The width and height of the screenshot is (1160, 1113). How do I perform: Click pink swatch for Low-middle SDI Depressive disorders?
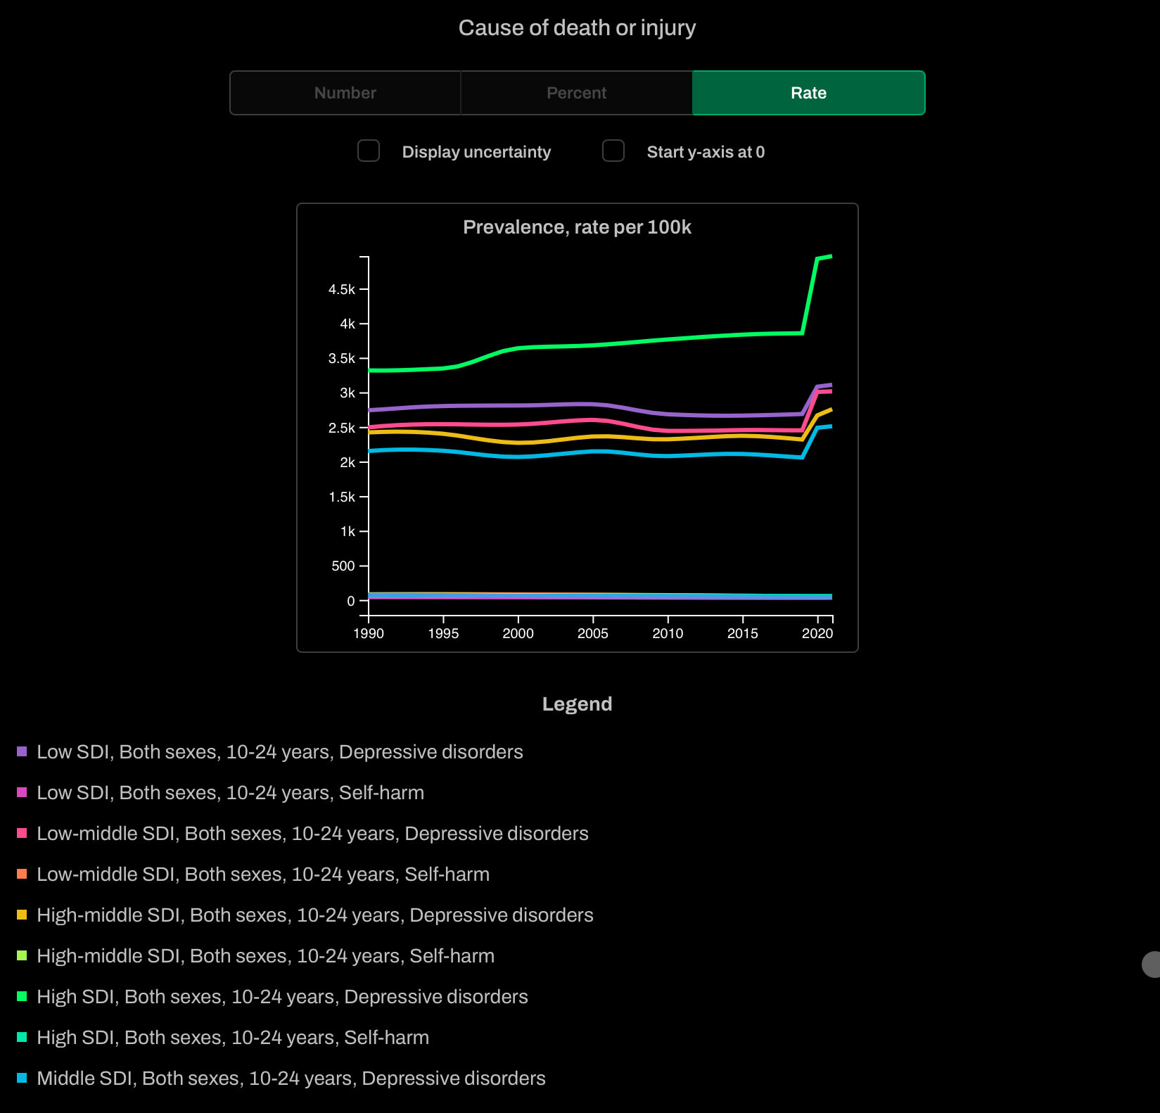(22, 833)
